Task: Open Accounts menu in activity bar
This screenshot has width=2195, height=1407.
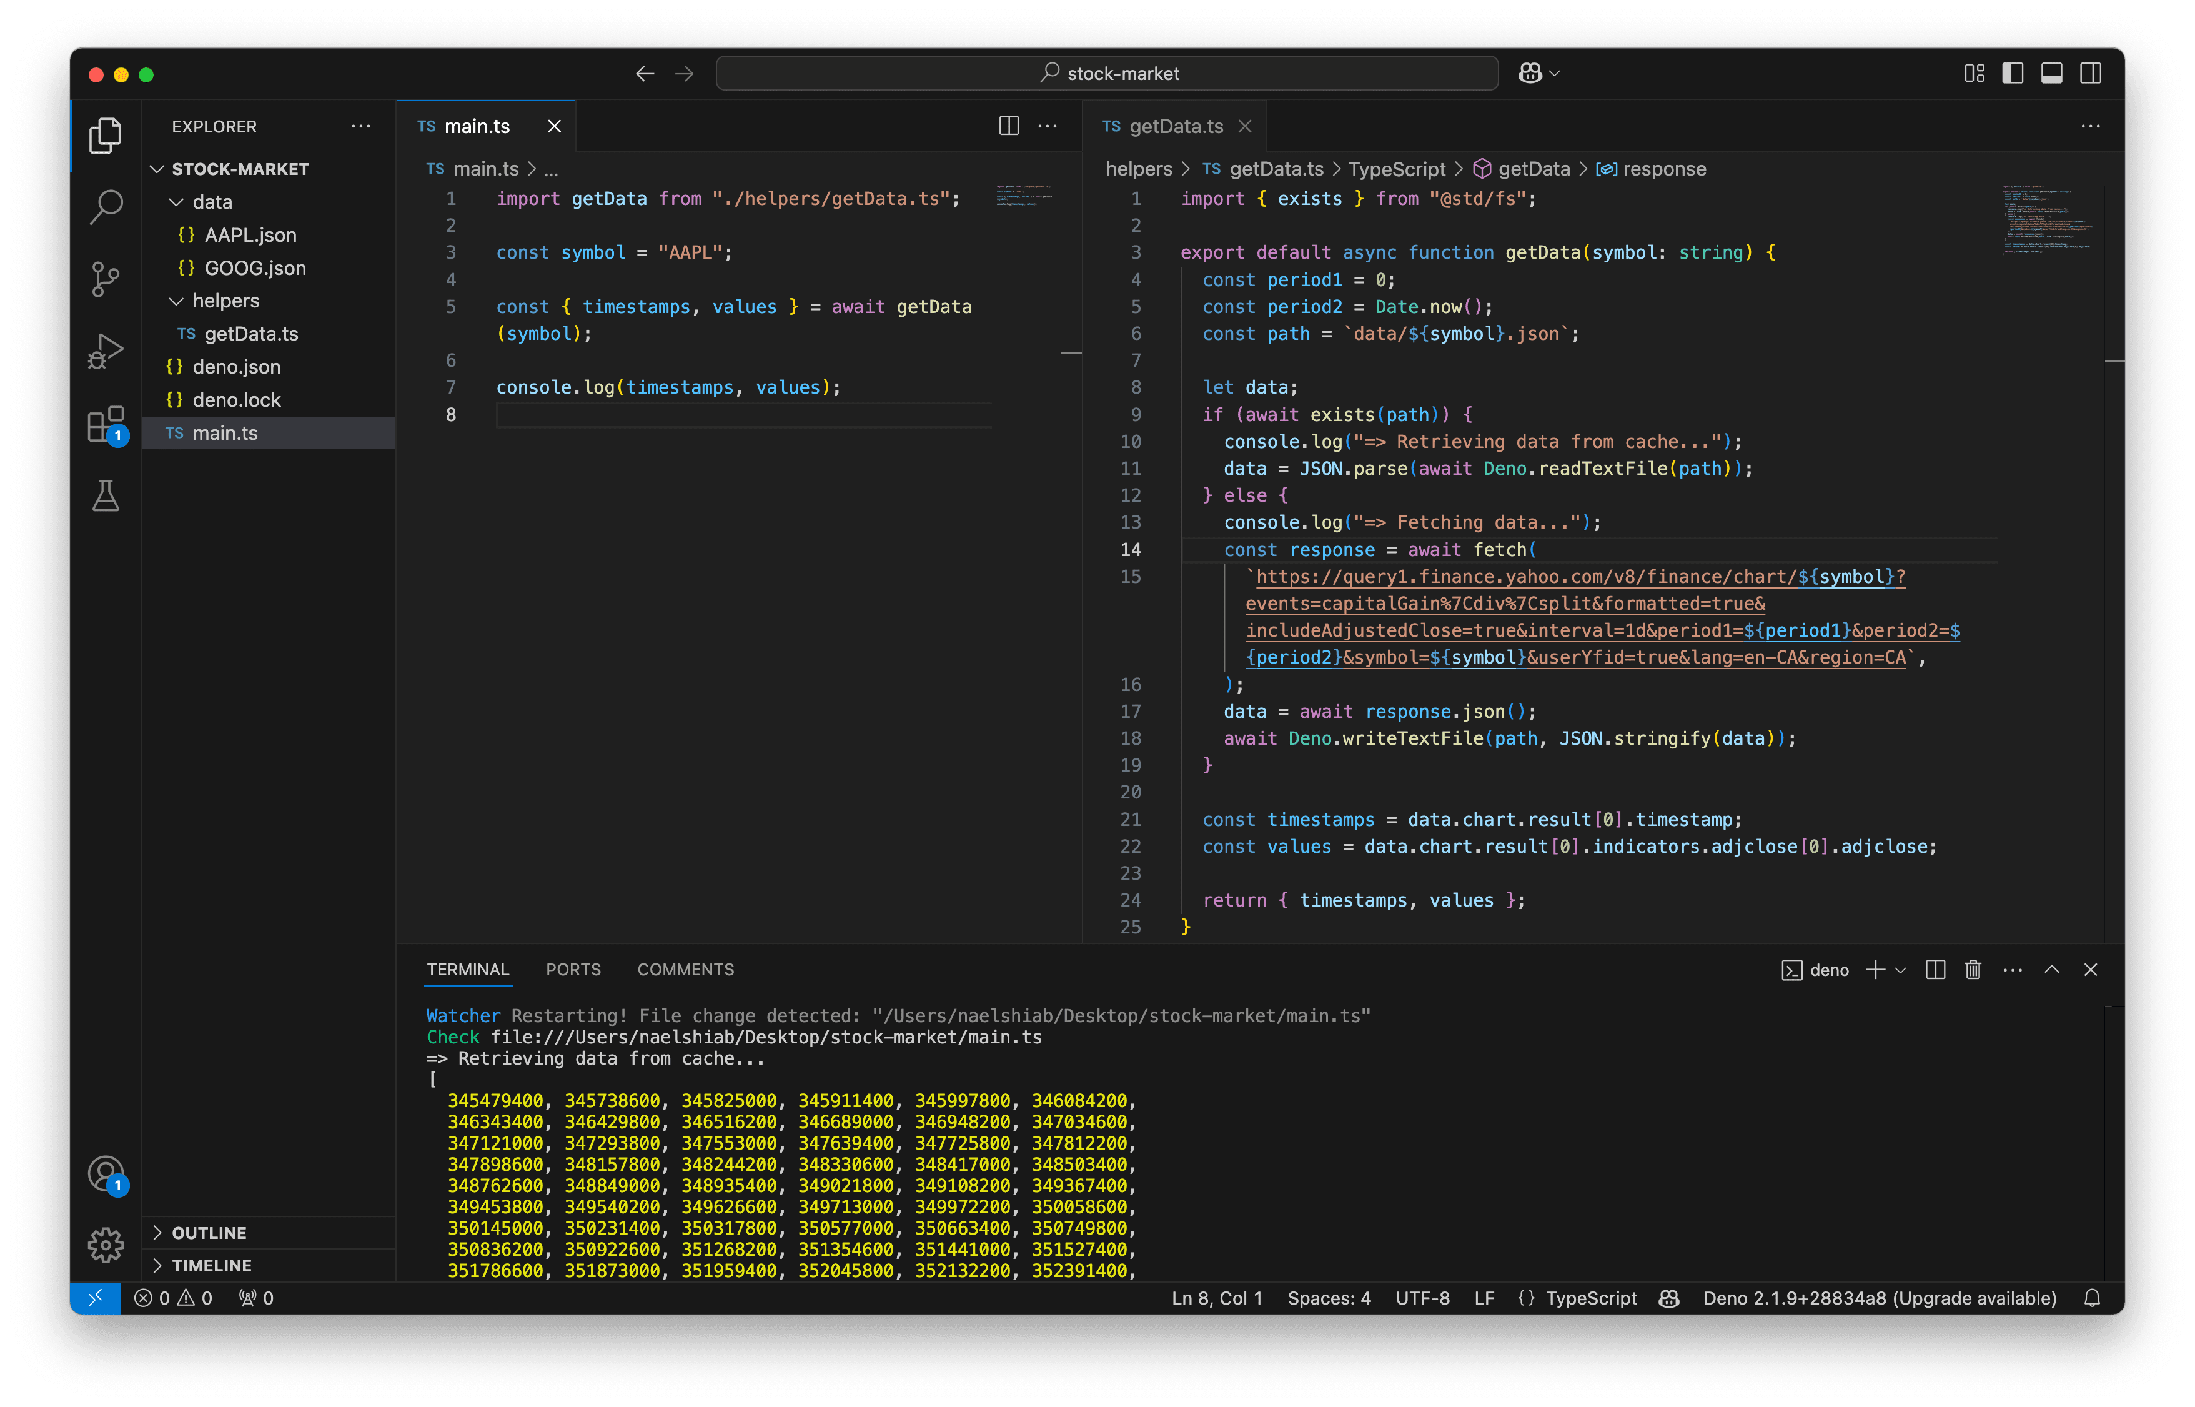Action: pyautogui.click(x=105, y=1173)
